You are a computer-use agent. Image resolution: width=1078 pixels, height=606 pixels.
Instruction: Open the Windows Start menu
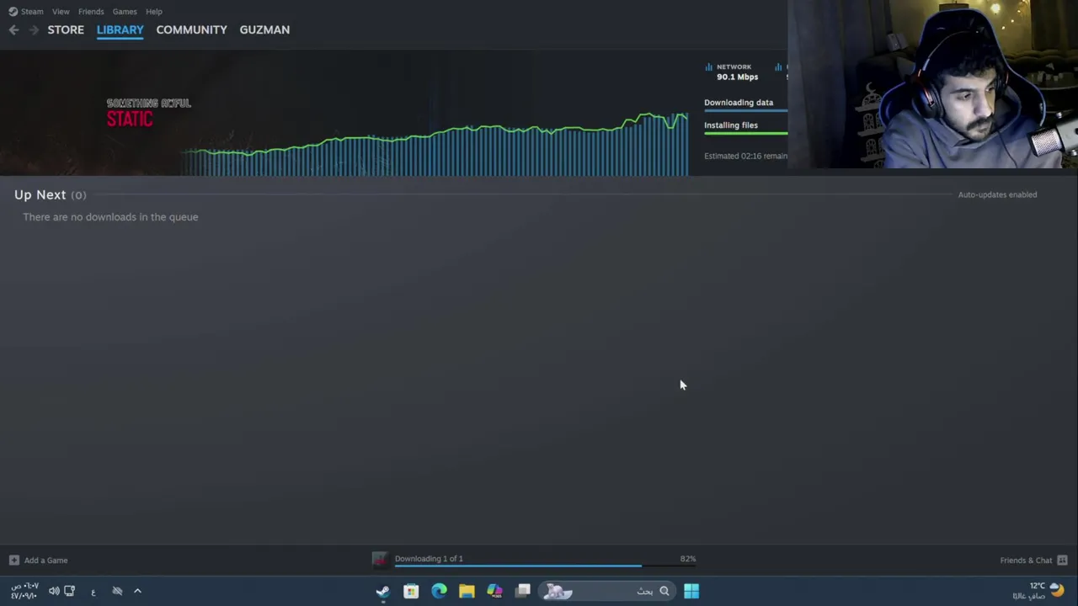pos(691,591)
